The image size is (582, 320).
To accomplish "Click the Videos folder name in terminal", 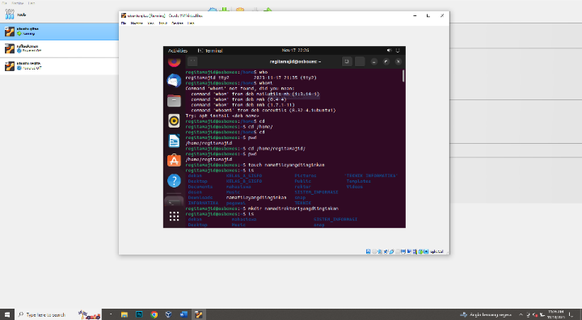I will pyautogui.click(x=355, y=187).
